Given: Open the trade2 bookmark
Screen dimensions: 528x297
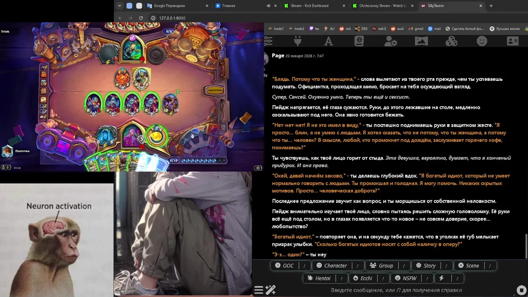Looking at the screenshot, I should [x=296, y=29].
